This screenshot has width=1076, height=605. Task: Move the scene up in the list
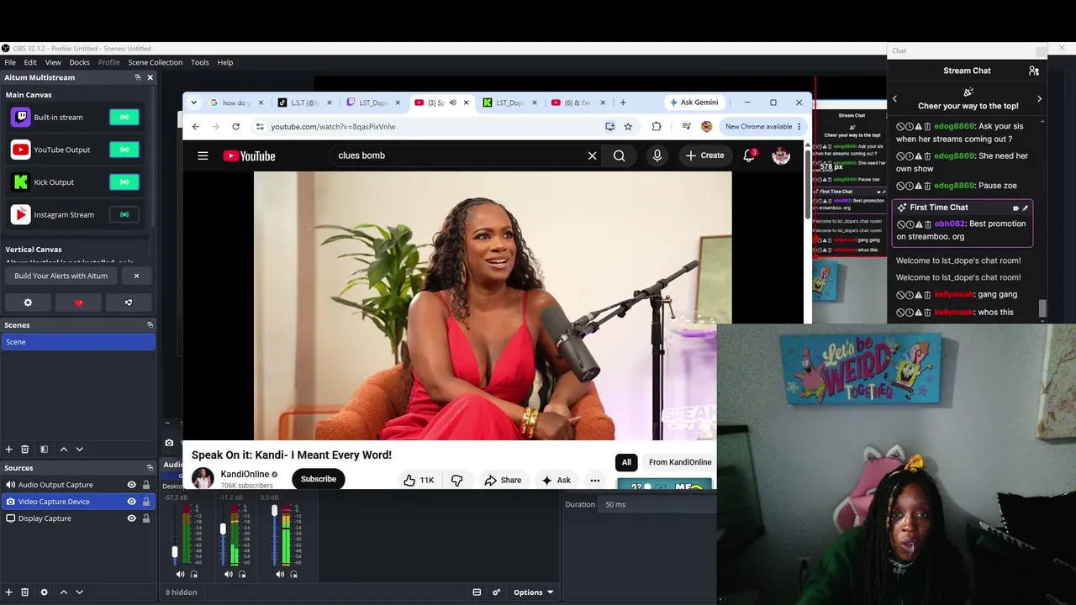(63, 450)
